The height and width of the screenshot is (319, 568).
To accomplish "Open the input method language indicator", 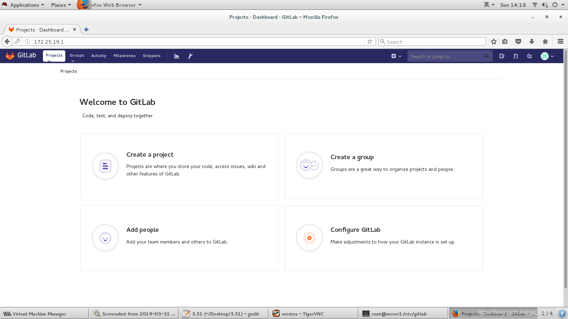I will coord(489,5).
